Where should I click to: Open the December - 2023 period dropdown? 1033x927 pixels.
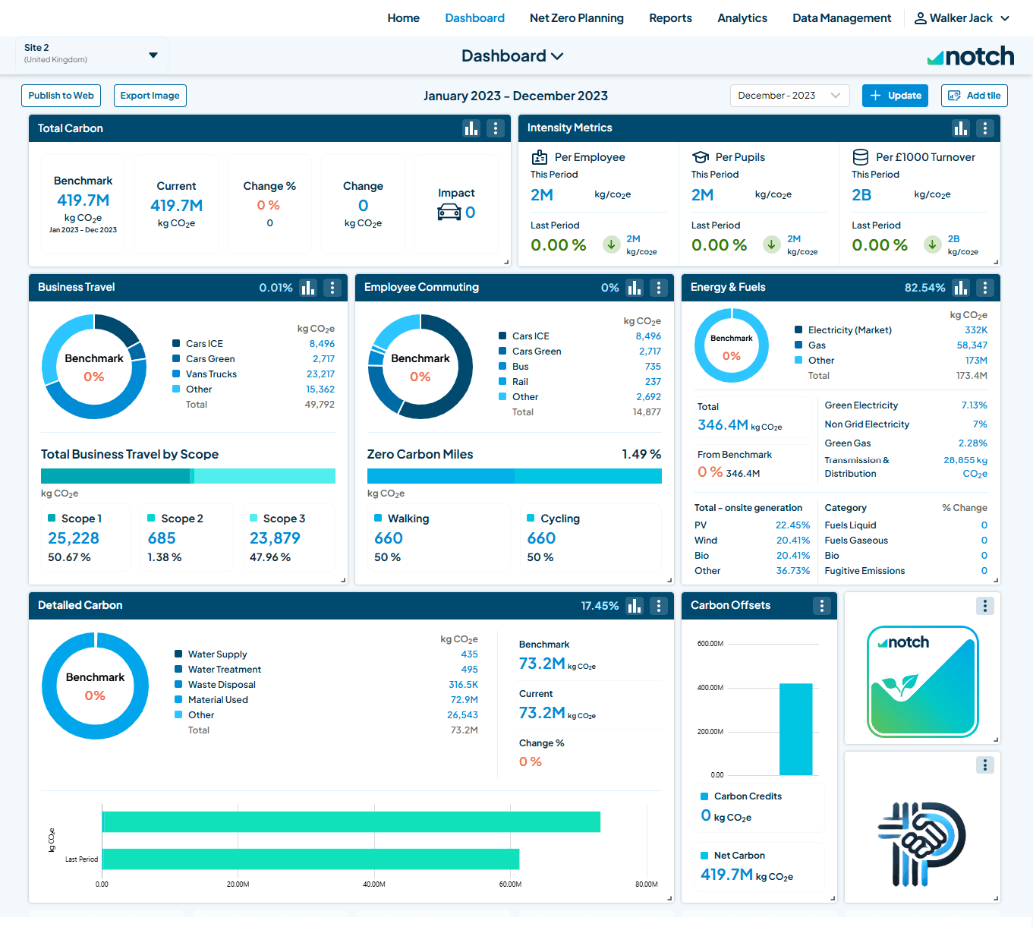coord(789,96)
